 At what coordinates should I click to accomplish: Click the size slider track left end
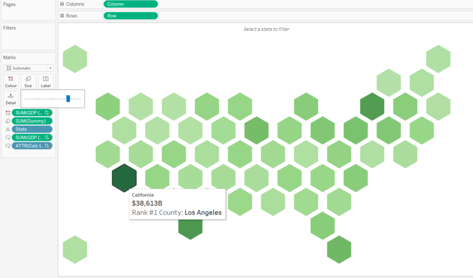[25, 99]
